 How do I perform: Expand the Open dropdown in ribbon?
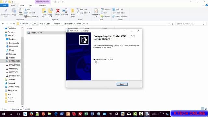tap(106, 9)
